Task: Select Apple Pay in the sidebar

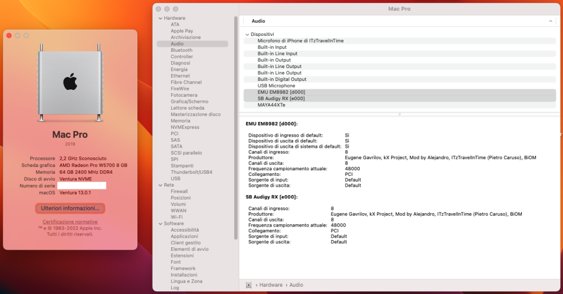Action: click(182, 31)
